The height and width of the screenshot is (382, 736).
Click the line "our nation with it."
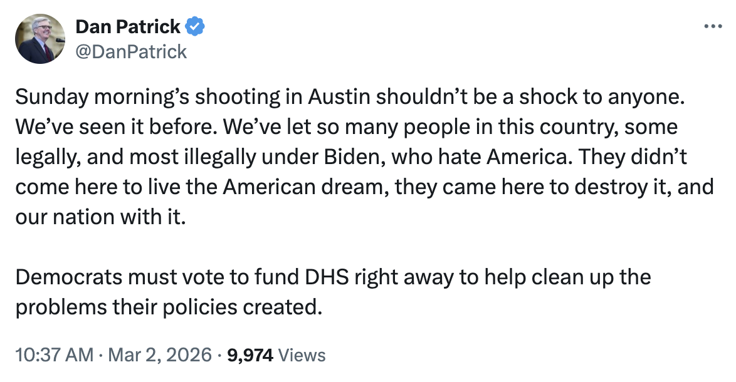coord(100,218)
